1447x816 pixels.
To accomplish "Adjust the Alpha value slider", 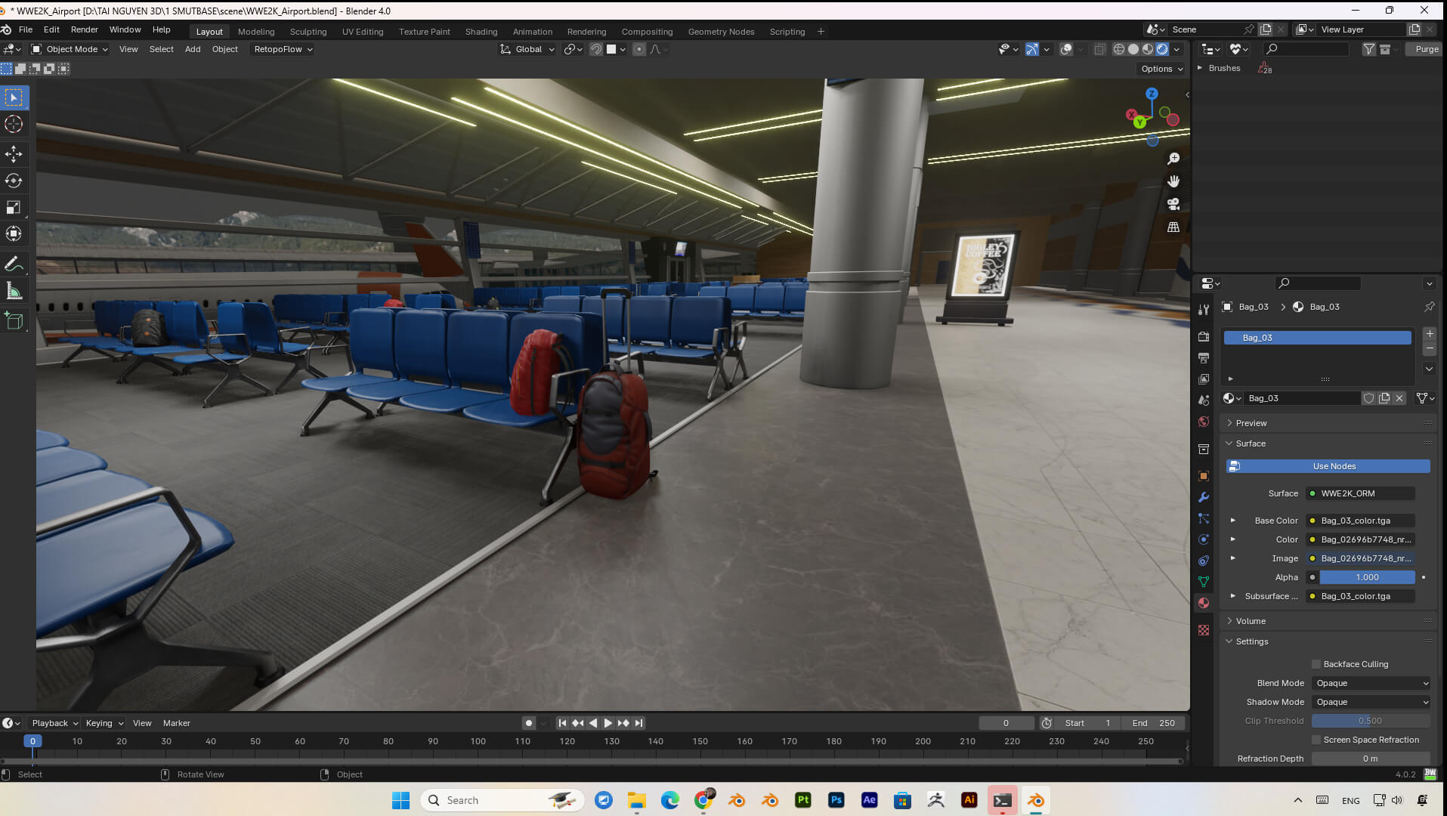I will tap(1366, 577).
